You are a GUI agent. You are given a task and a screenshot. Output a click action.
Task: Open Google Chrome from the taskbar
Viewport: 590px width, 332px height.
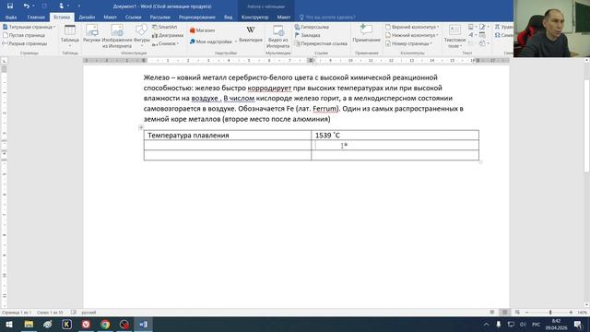[x=105, y=324]
